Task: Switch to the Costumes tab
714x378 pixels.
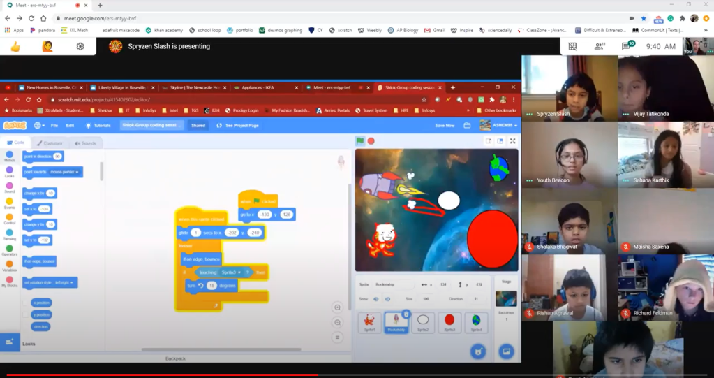Action: click(x=48, y=143)
